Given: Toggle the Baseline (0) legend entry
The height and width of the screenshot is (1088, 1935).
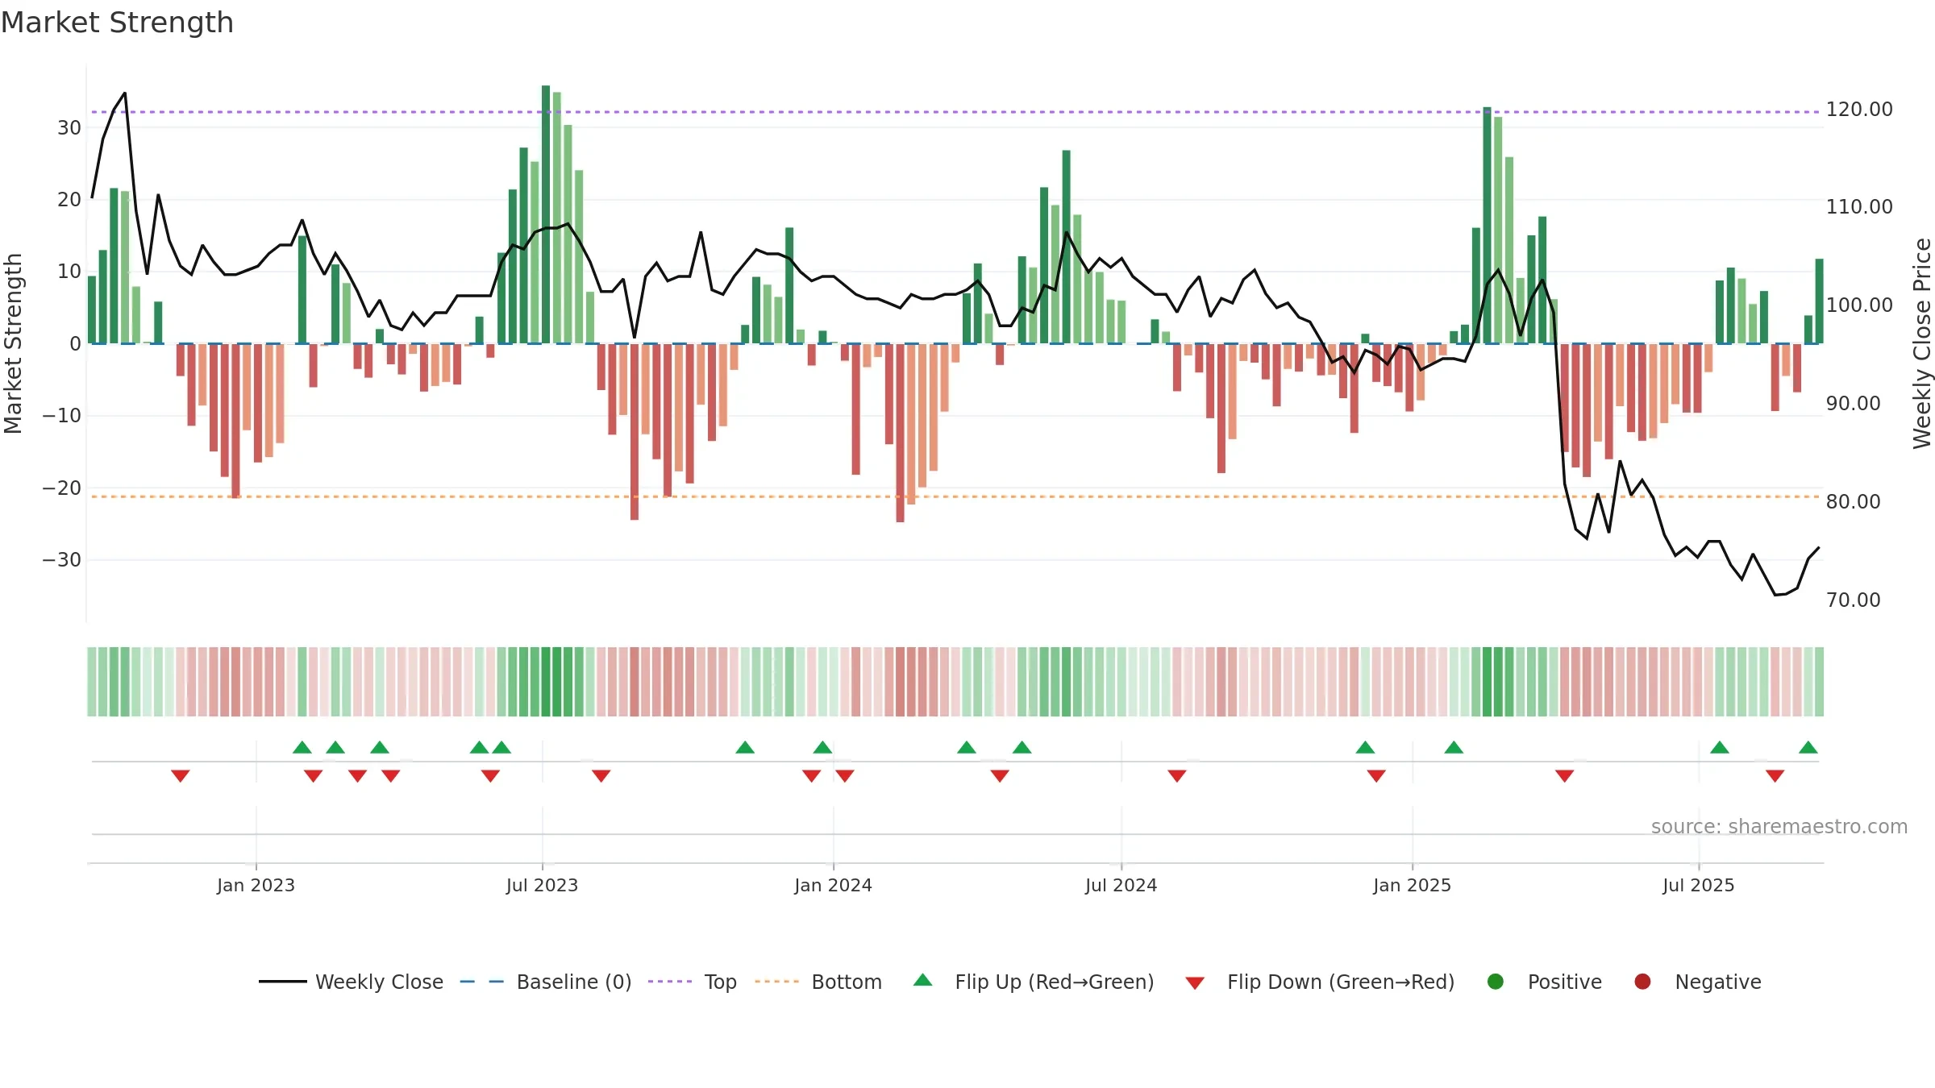Looking at the screenshot, I should (546, 982).
